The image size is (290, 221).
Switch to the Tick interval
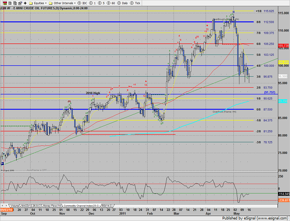(135, 3)
